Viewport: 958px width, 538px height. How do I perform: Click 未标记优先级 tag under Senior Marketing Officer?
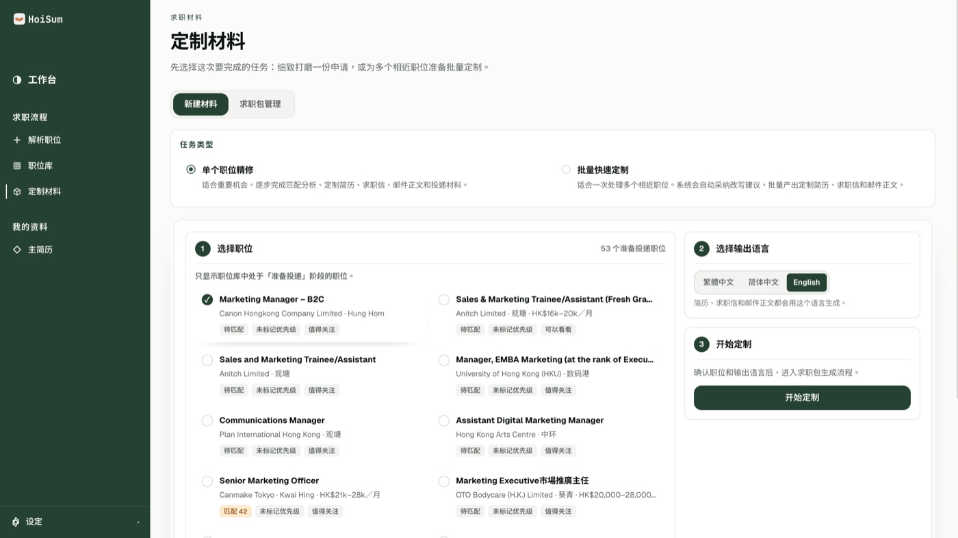pos(279,511)
